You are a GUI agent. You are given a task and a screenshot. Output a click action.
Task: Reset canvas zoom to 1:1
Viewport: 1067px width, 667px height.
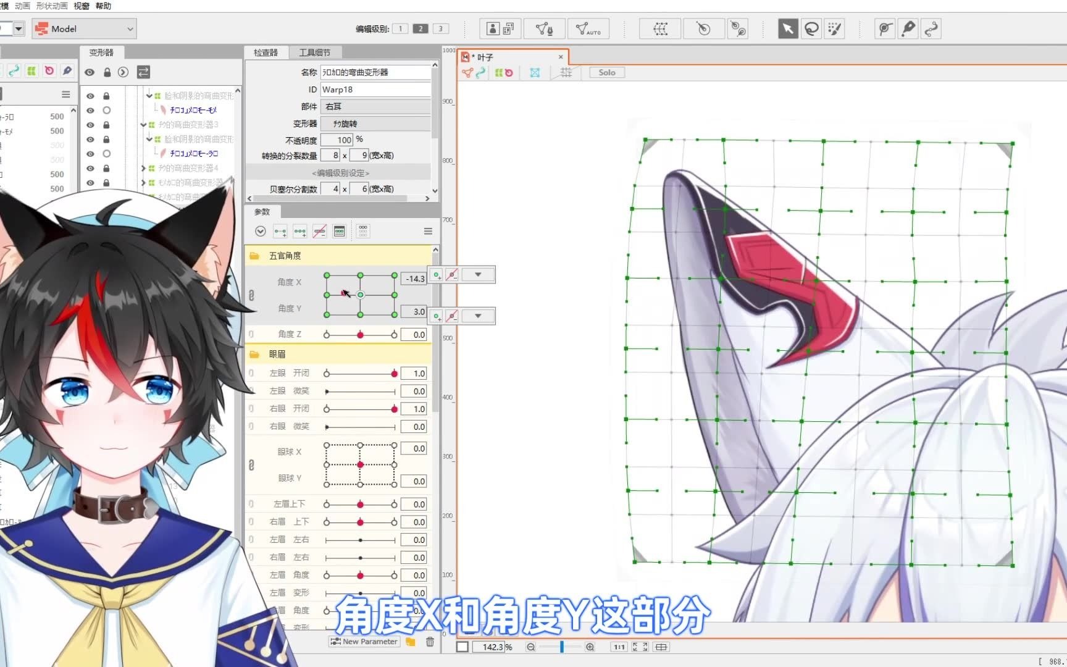(619, 647)
